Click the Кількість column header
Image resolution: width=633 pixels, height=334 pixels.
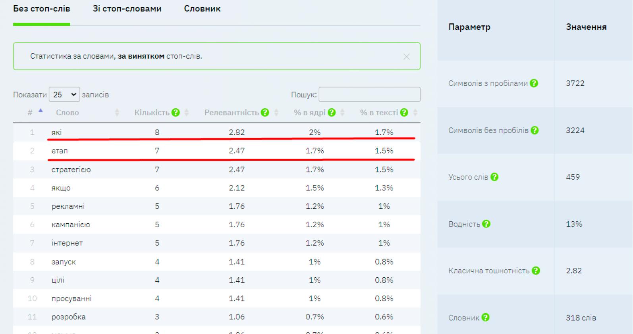(152, 113)
